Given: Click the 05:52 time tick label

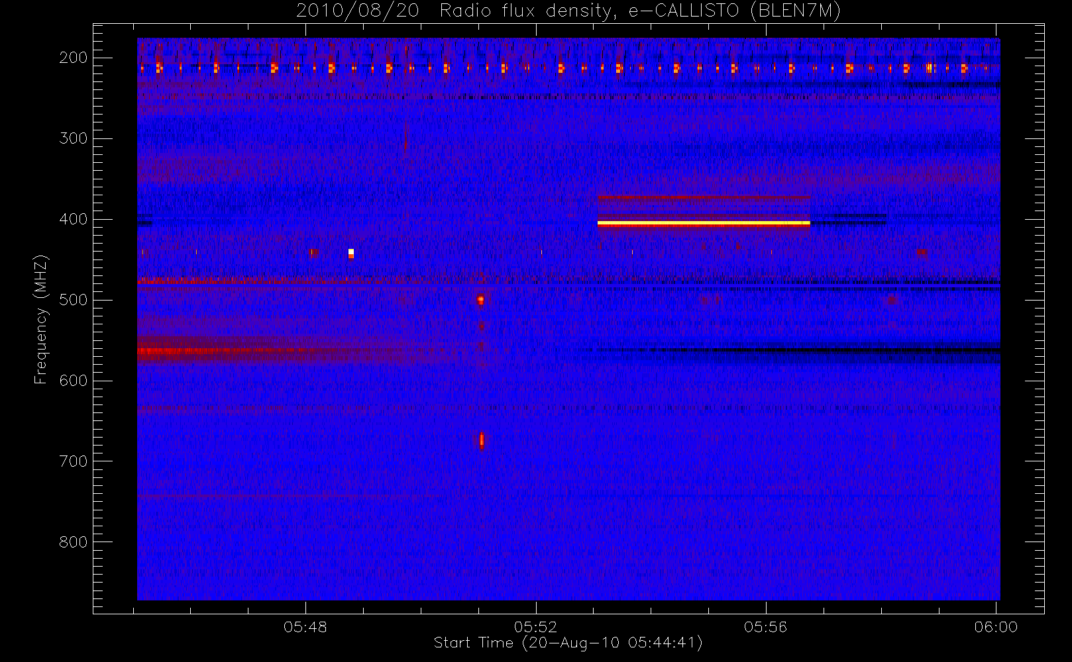Looking at the screenshot, I should 536,627.
